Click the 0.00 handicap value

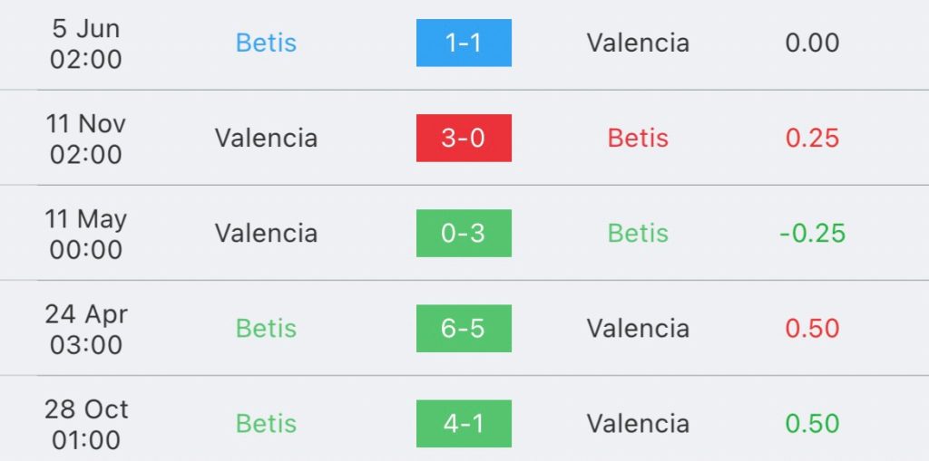pyautogui.click(x=812, y=43)
